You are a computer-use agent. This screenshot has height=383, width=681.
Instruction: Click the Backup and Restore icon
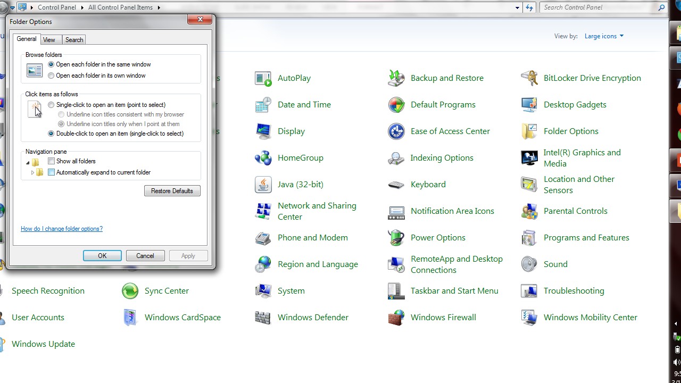pyautogui.click(x=396, y=78)
